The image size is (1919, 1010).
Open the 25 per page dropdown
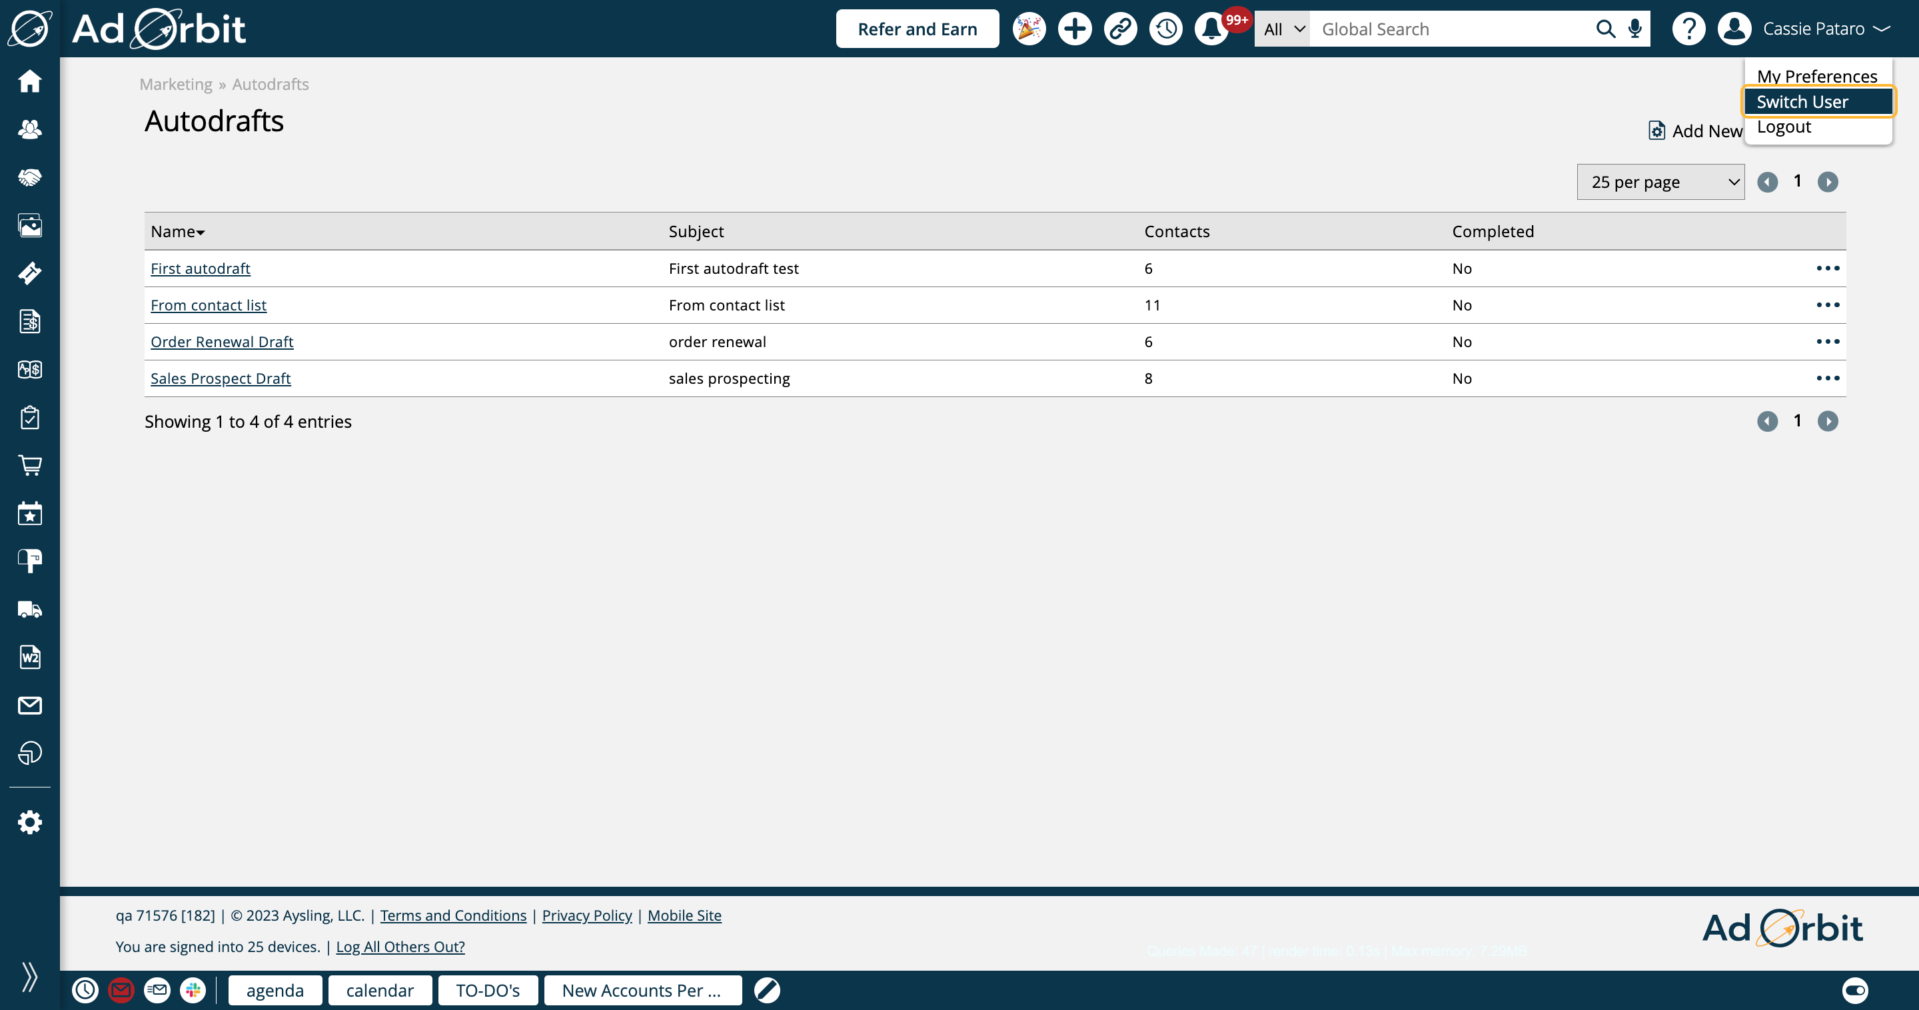[1660, 182]
